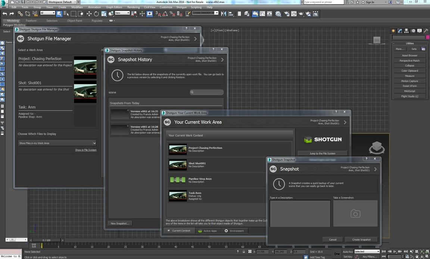Activate the Rotate tool in toolbar

pyautogui.click(x=96, y=14)
